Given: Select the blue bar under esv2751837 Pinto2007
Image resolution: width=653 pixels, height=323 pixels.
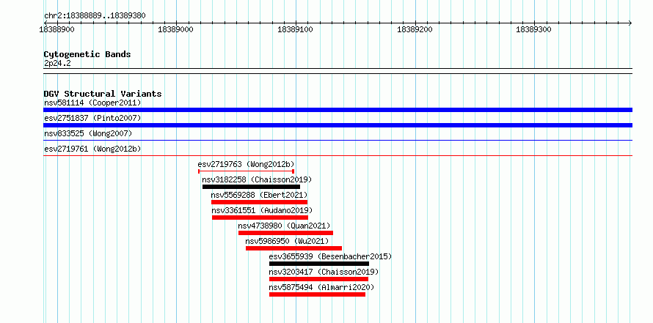Looking at the screenshot, I should coord(338,125).
